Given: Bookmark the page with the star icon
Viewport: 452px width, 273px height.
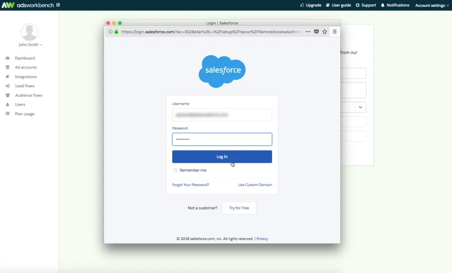Looking at the screenshot, I should pos(325,32).
